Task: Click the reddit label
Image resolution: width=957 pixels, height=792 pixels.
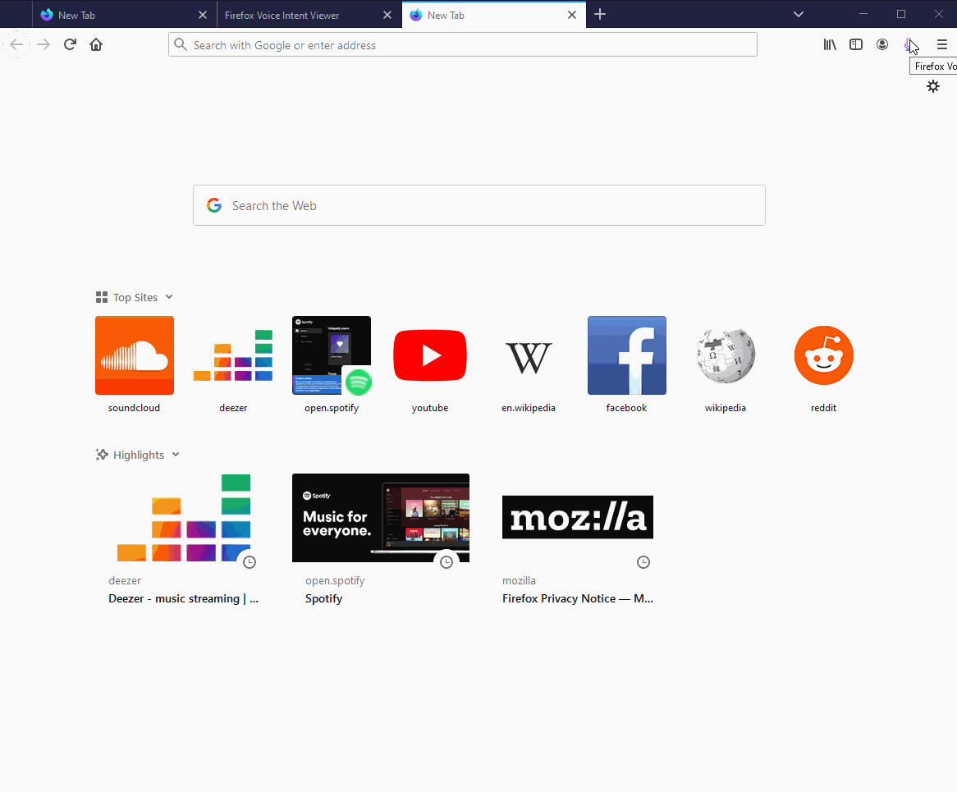Action: coord(823,408)
